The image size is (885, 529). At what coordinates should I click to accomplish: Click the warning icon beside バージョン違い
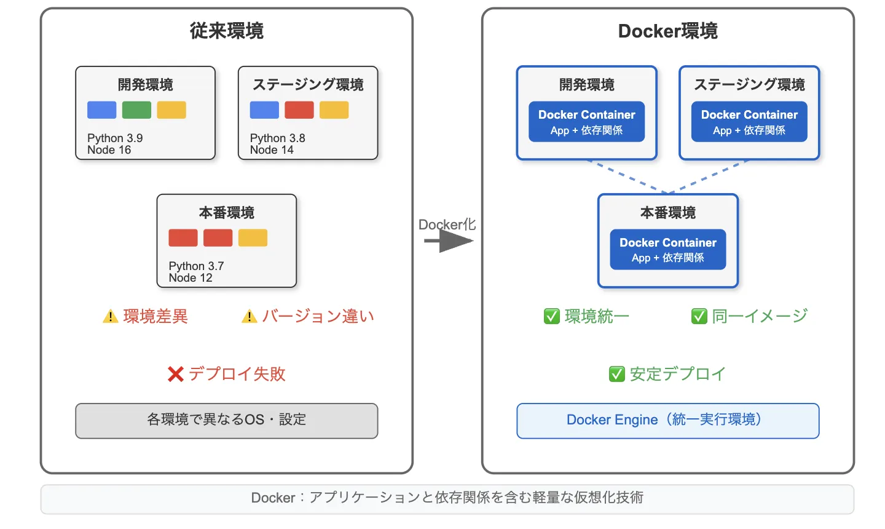tap(250, 316)
